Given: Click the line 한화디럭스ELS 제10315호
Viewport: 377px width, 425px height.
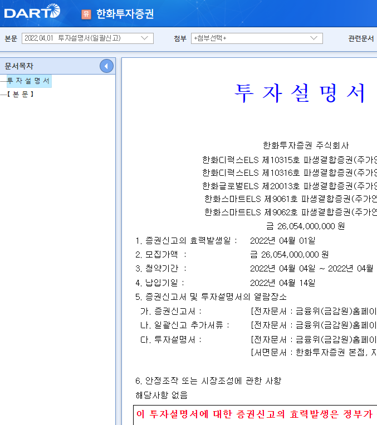Looking at the screenshot, I should (290, 160).
